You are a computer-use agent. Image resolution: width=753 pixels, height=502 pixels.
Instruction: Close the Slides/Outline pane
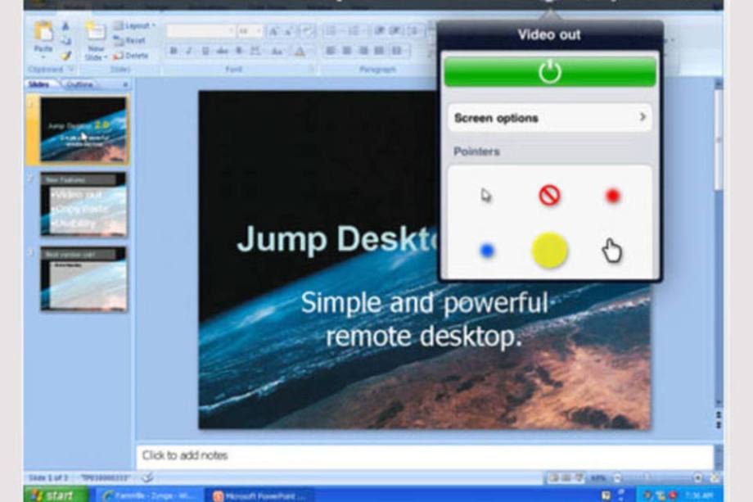click(x=125, y=84)
